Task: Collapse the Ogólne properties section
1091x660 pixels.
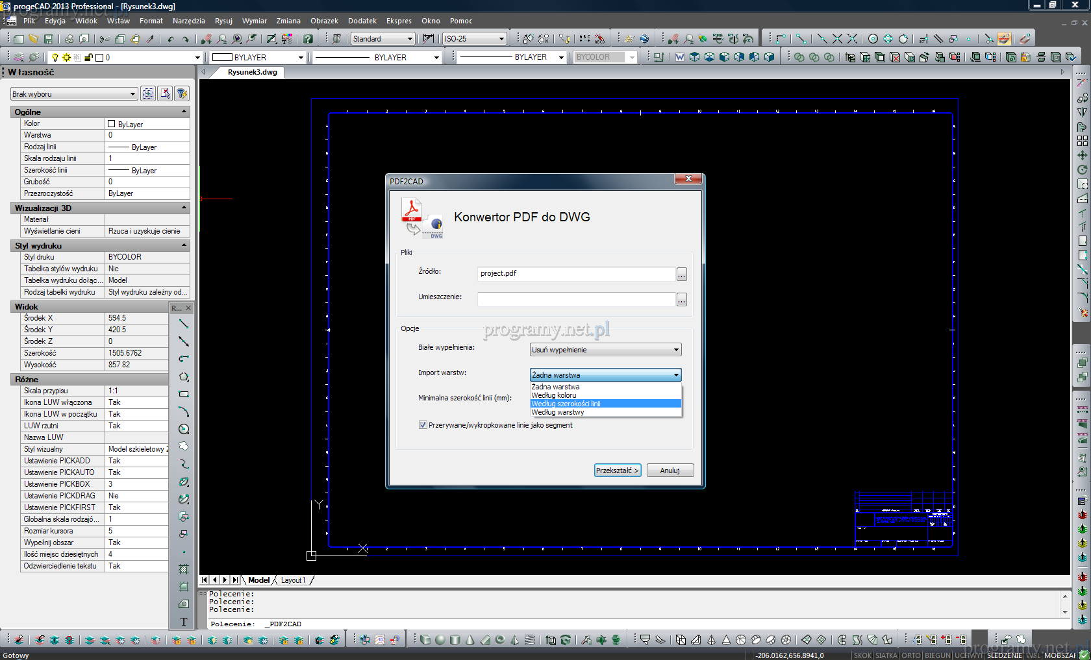Action: tap(184, 112)
